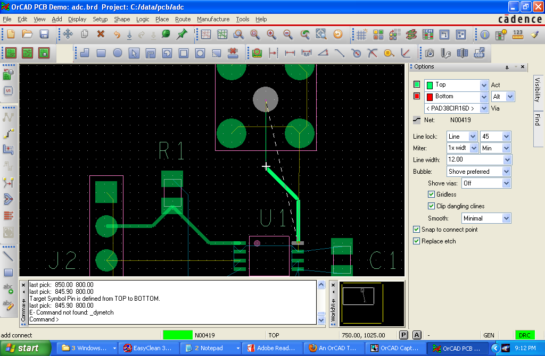Select the Move (four-arrow) tool
This screenshot has width=545, height=356.
coord(68,35)
